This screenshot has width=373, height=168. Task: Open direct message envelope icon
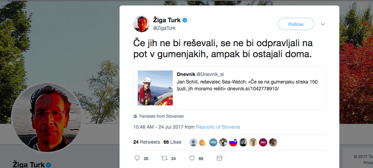pos(219,158)
